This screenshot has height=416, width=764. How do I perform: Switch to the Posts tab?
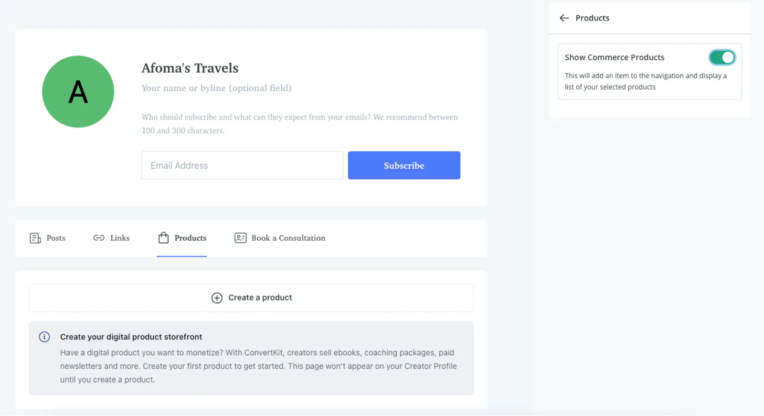pos(56,238)
